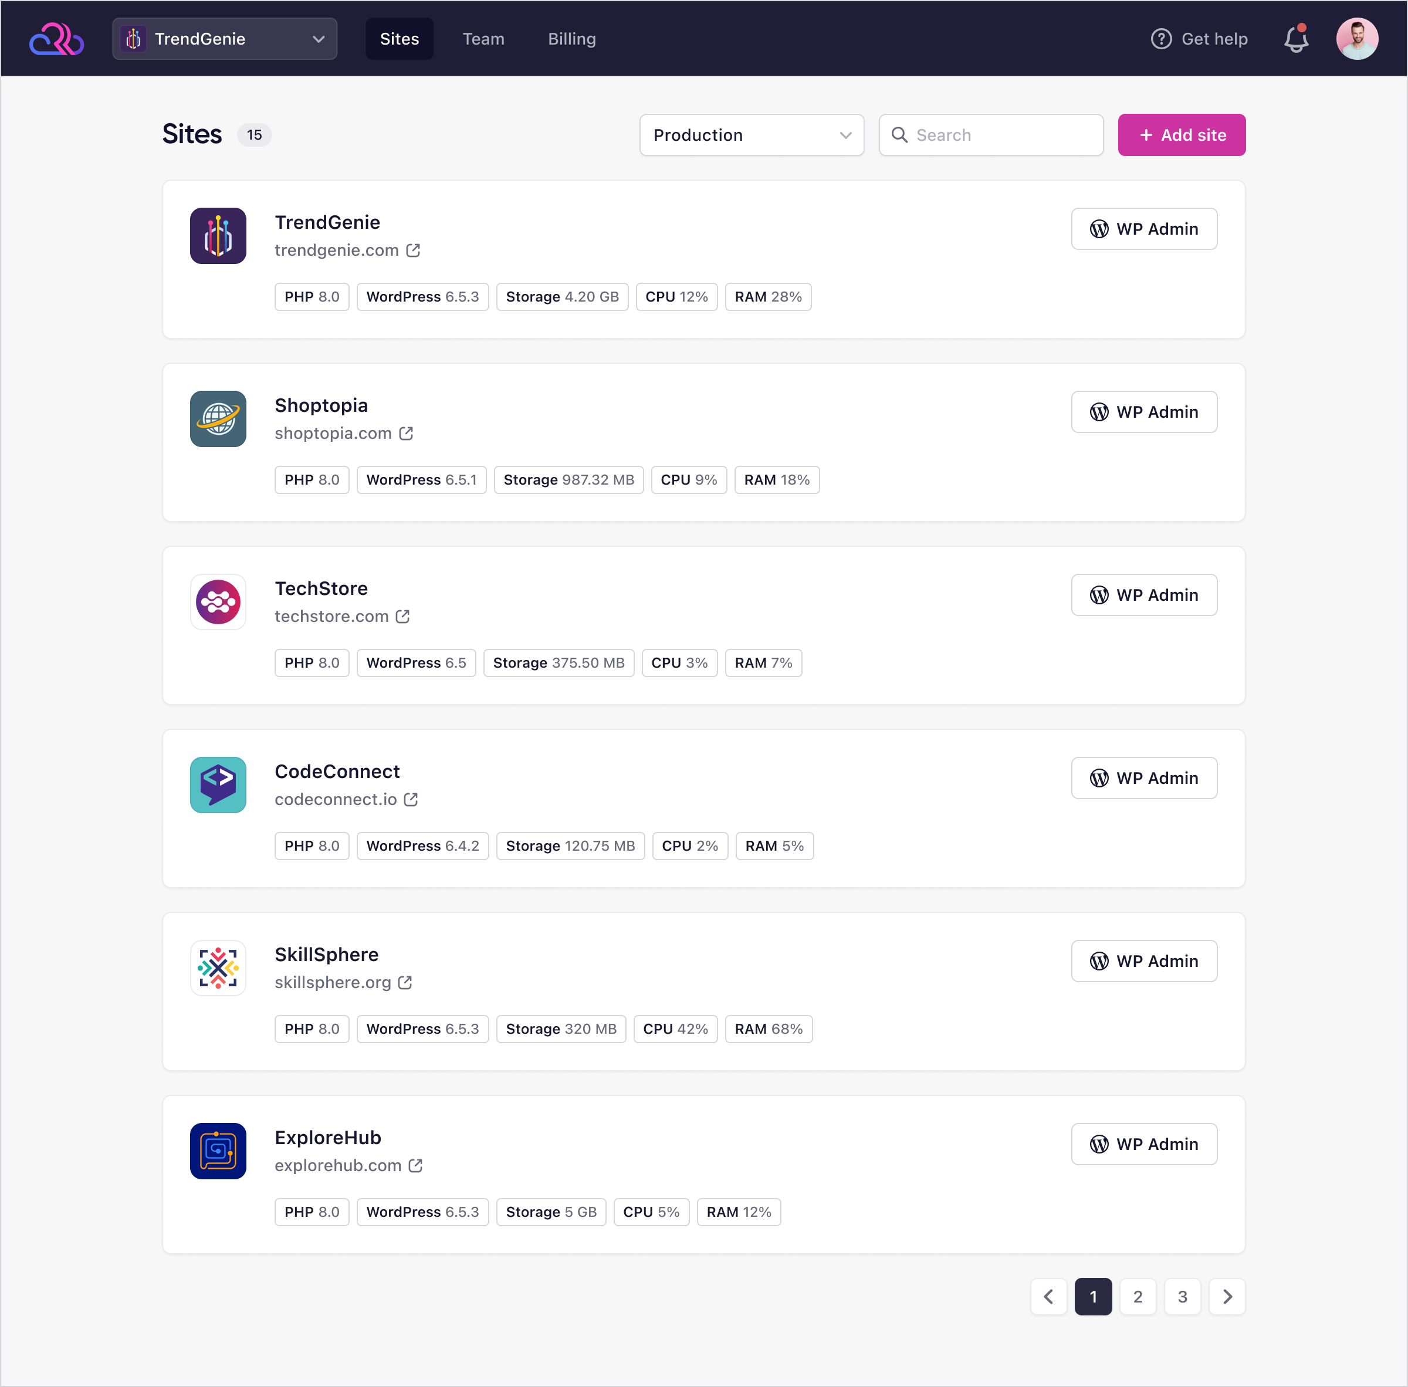1408x1387 pixels.
Task: Click the TrendGenie site title
Action: click(x=327, y=222)
